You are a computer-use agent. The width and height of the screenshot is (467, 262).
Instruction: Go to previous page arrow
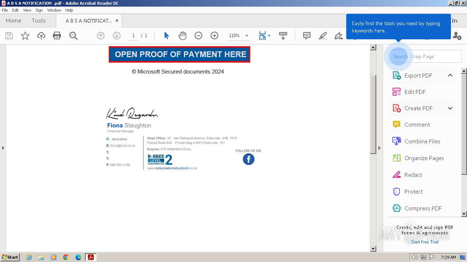(x=101, y=36)
